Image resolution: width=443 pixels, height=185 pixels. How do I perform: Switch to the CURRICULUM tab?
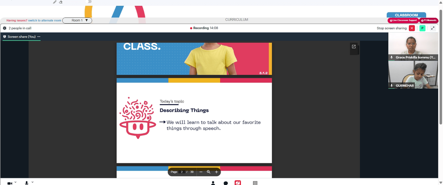[x=237, y=20]
